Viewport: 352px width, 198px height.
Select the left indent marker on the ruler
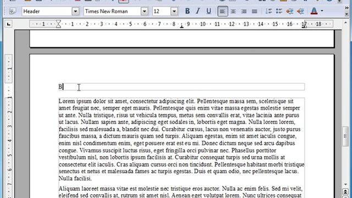58,24
